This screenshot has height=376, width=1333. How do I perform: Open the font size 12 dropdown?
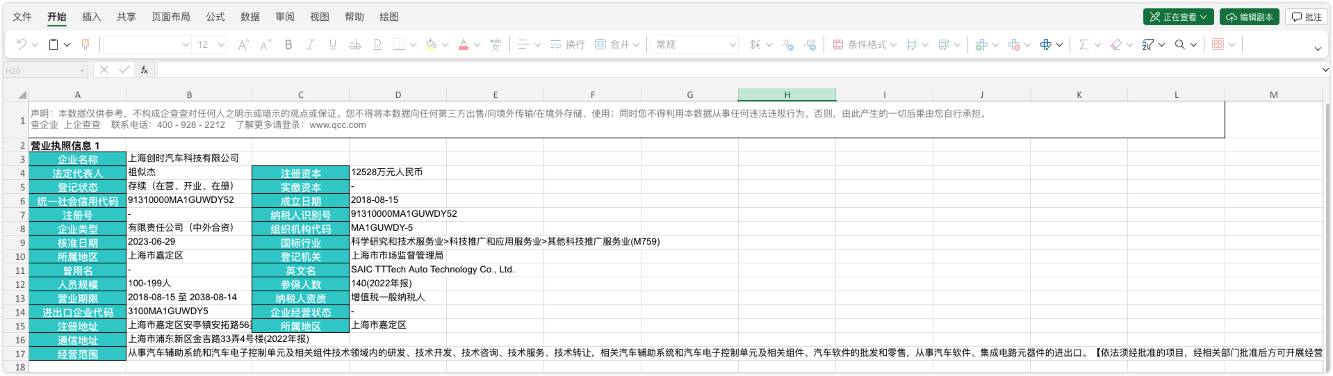coord(221,44)
